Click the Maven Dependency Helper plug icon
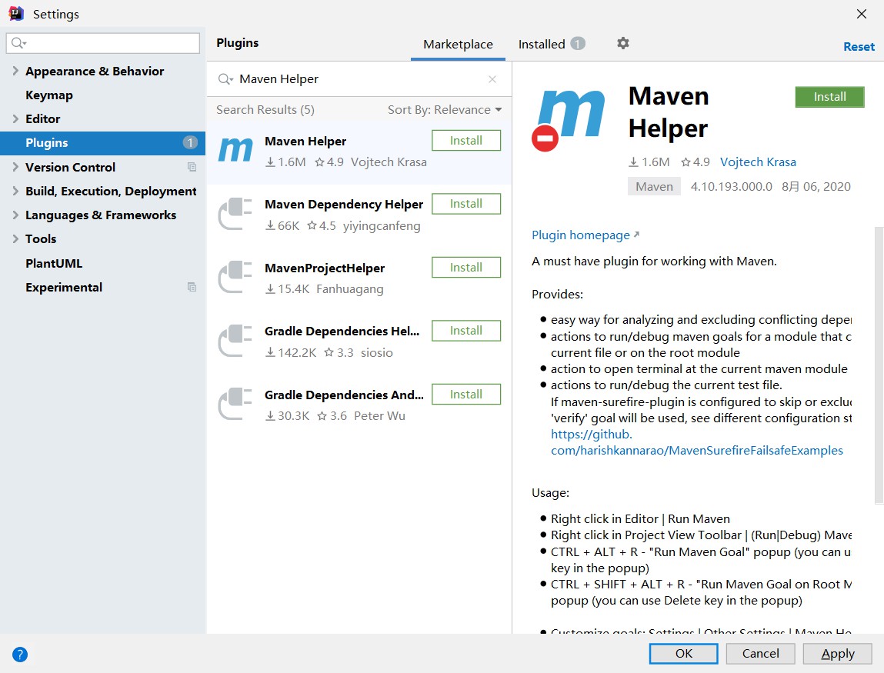This screenshot has width=884, height=673. (x=235, y=214)
